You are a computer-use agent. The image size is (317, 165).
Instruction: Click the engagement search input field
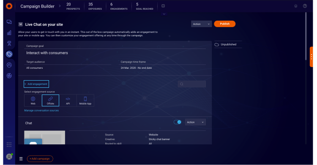[192, 84]
